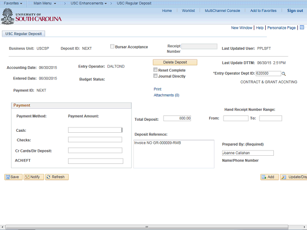Click the Update/Display button
This screenshot has width=307, height=230.
[294, 177]
